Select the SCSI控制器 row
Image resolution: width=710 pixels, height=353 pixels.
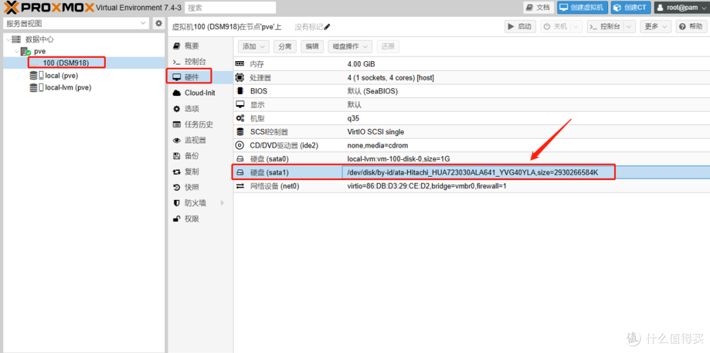click(x=471, y=131)
